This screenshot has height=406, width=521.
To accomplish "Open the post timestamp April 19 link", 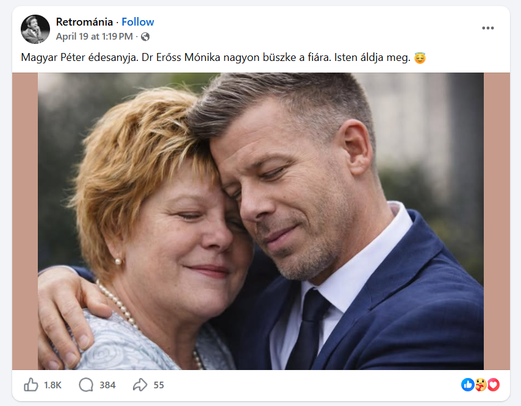I will coord(94,37).
